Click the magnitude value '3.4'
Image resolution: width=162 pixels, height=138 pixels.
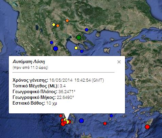tap(63, 86)
